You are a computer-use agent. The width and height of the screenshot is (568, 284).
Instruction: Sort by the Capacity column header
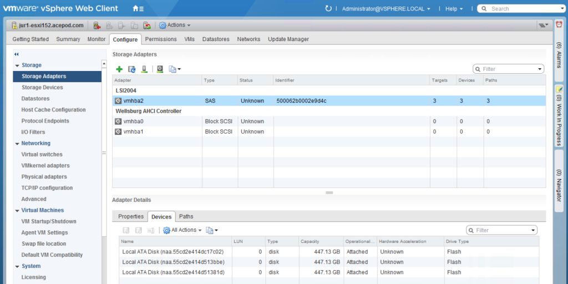(x=321, y=241)
